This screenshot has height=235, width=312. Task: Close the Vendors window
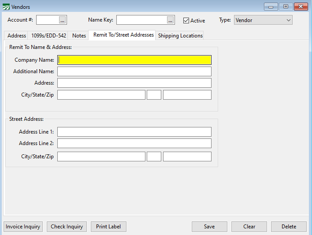(x=301, y=7)
